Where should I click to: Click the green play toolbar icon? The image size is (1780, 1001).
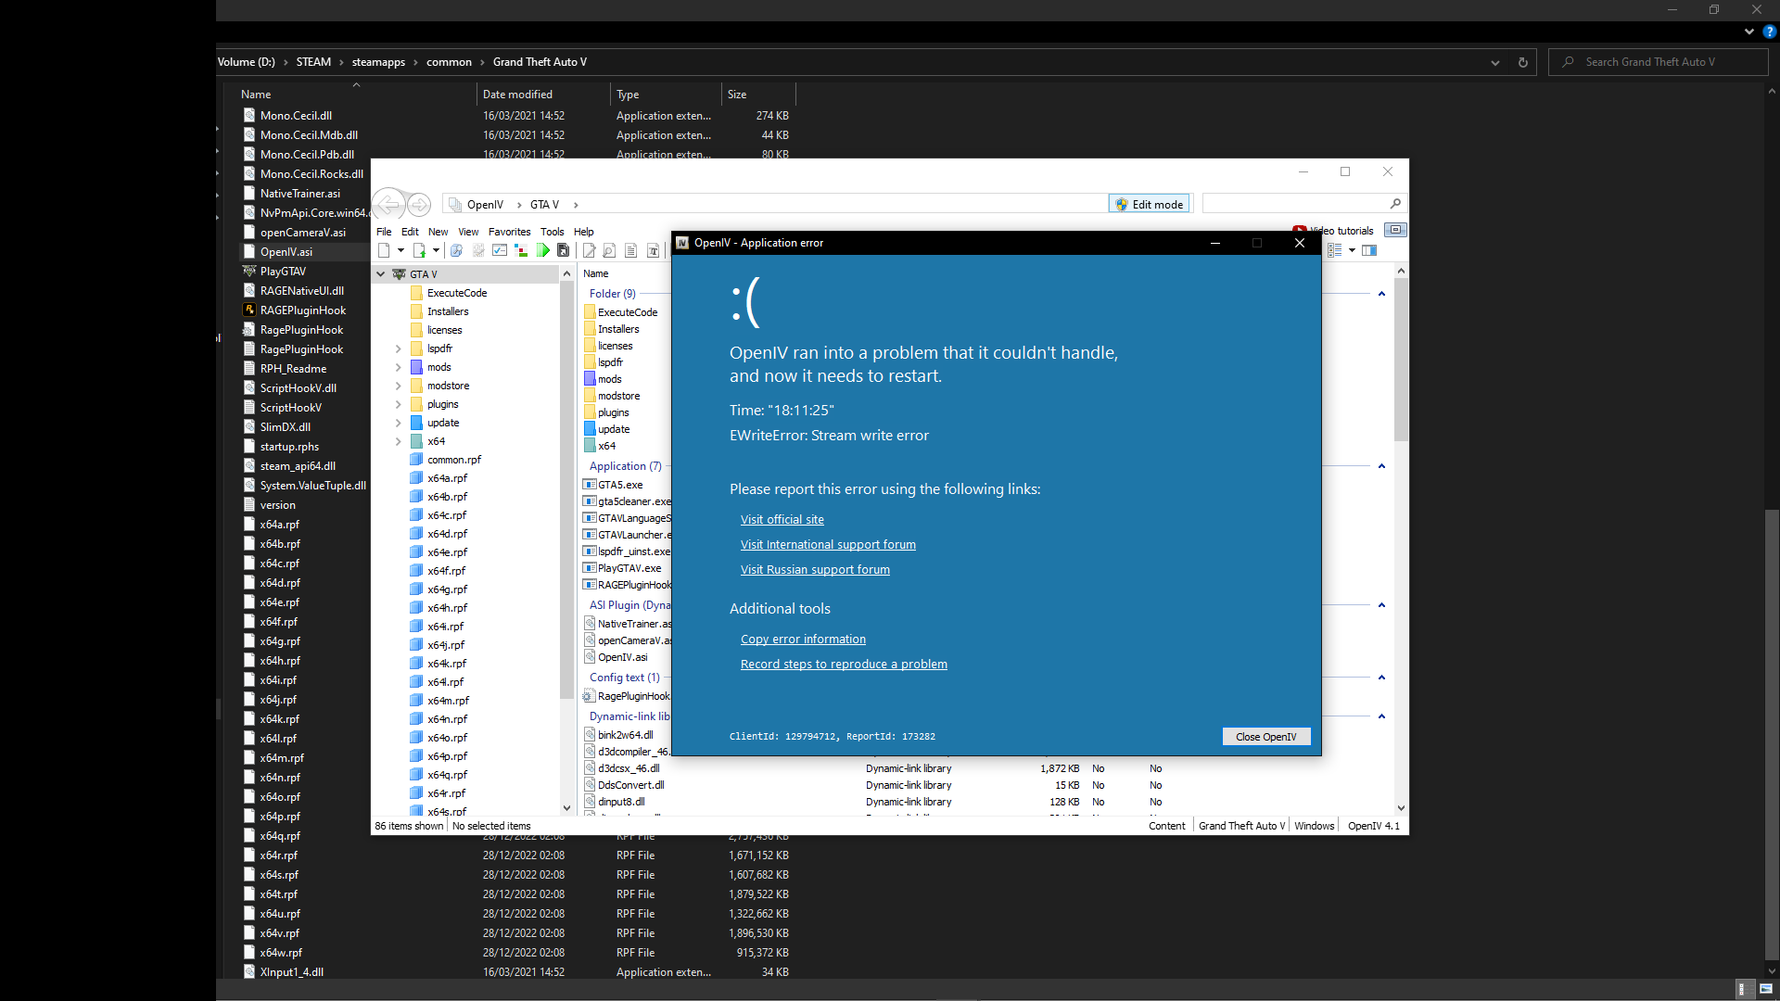pyautogui.click(x=543, y=250)
